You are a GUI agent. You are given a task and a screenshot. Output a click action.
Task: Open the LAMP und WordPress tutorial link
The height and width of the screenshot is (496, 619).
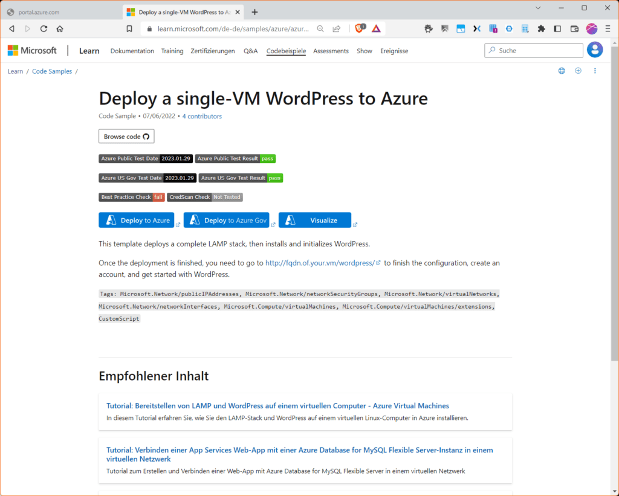click(x=277, y=405)
